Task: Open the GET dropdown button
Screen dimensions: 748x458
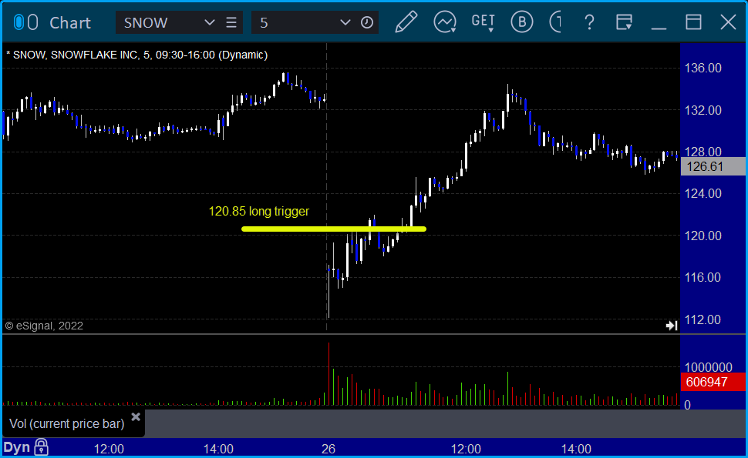Action: [483, 22]
